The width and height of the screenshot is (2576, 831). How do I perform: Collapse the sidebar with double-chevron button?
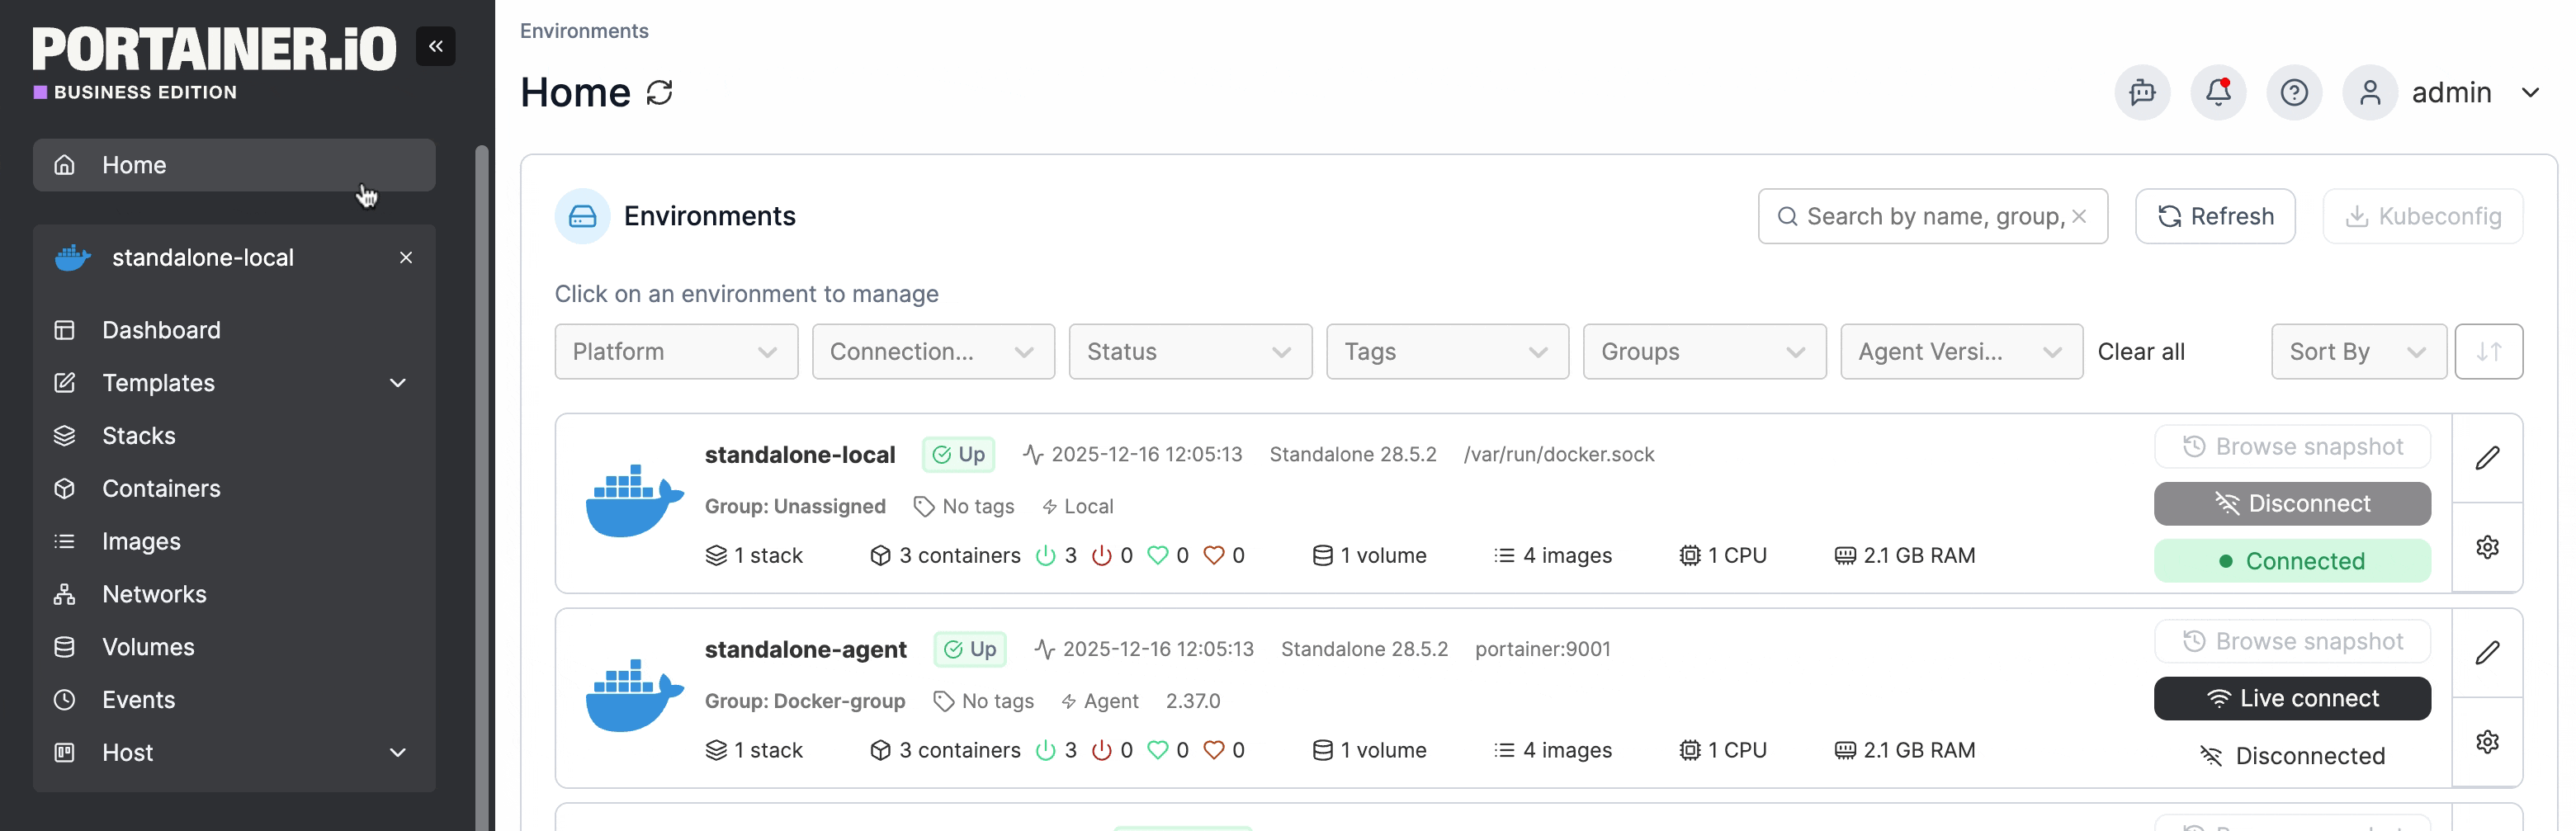pos(435,46)
